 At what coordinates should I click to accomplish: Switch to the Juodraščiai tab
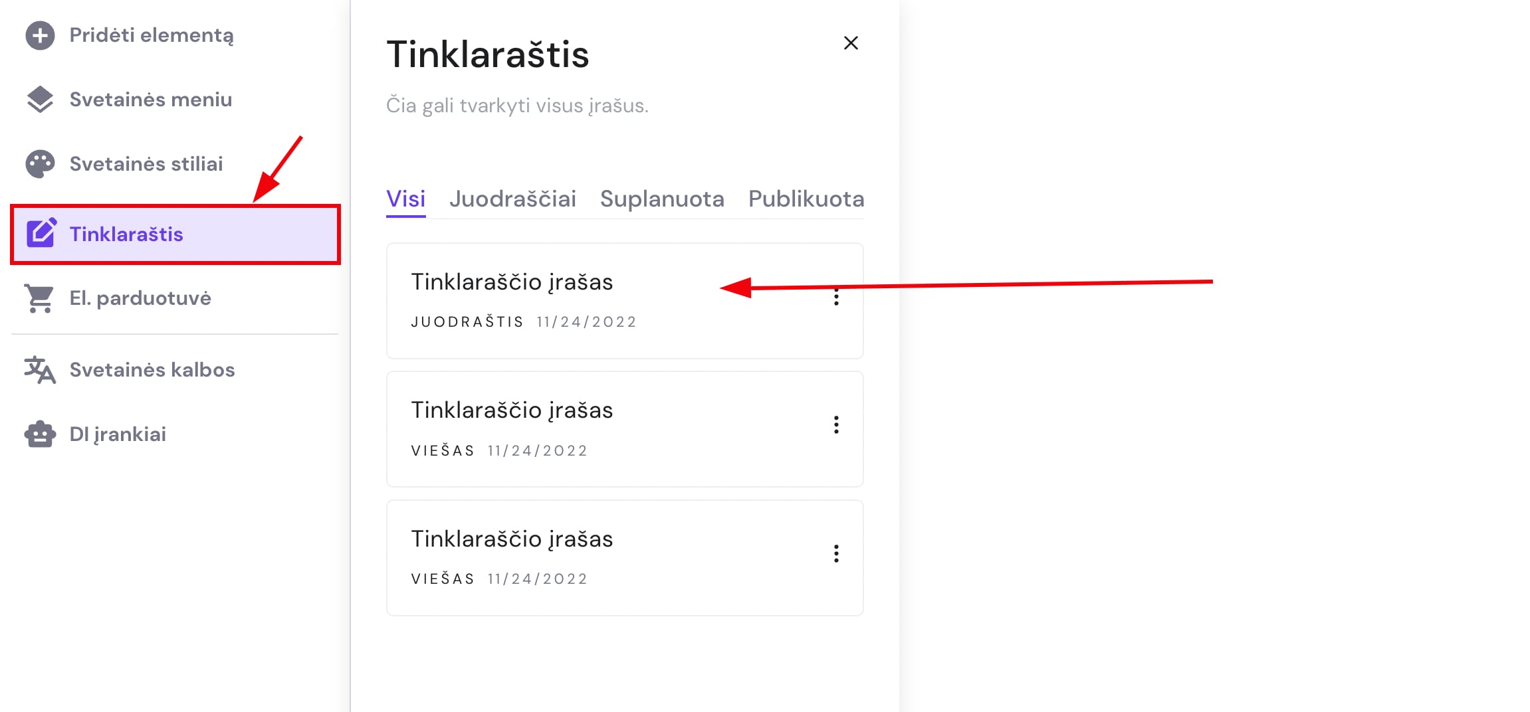(x=513, y=199)
